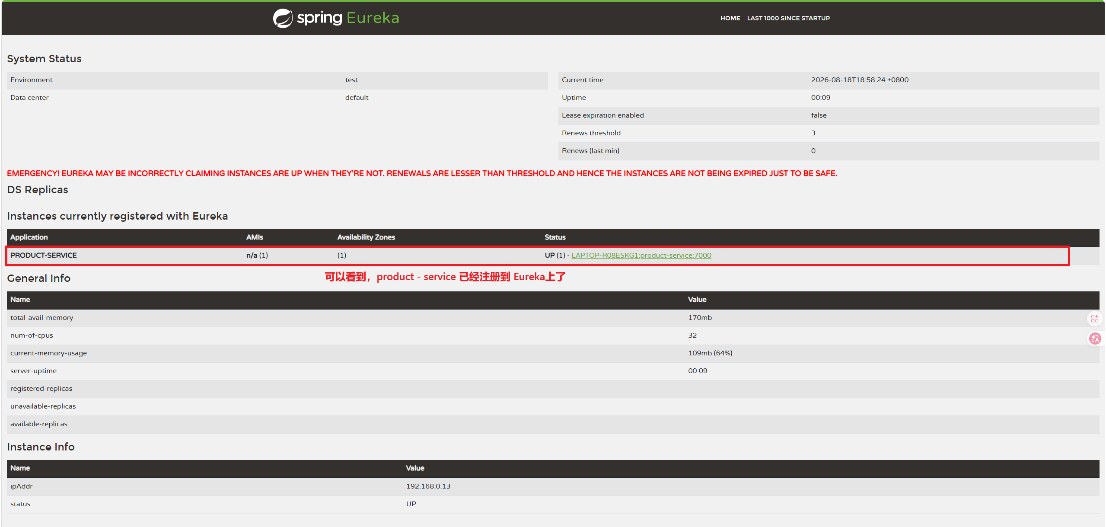The width and height of the screenshot is (1106, 527).
Task: Click the Renews threshold label
Action: click(x=591, y=133)
